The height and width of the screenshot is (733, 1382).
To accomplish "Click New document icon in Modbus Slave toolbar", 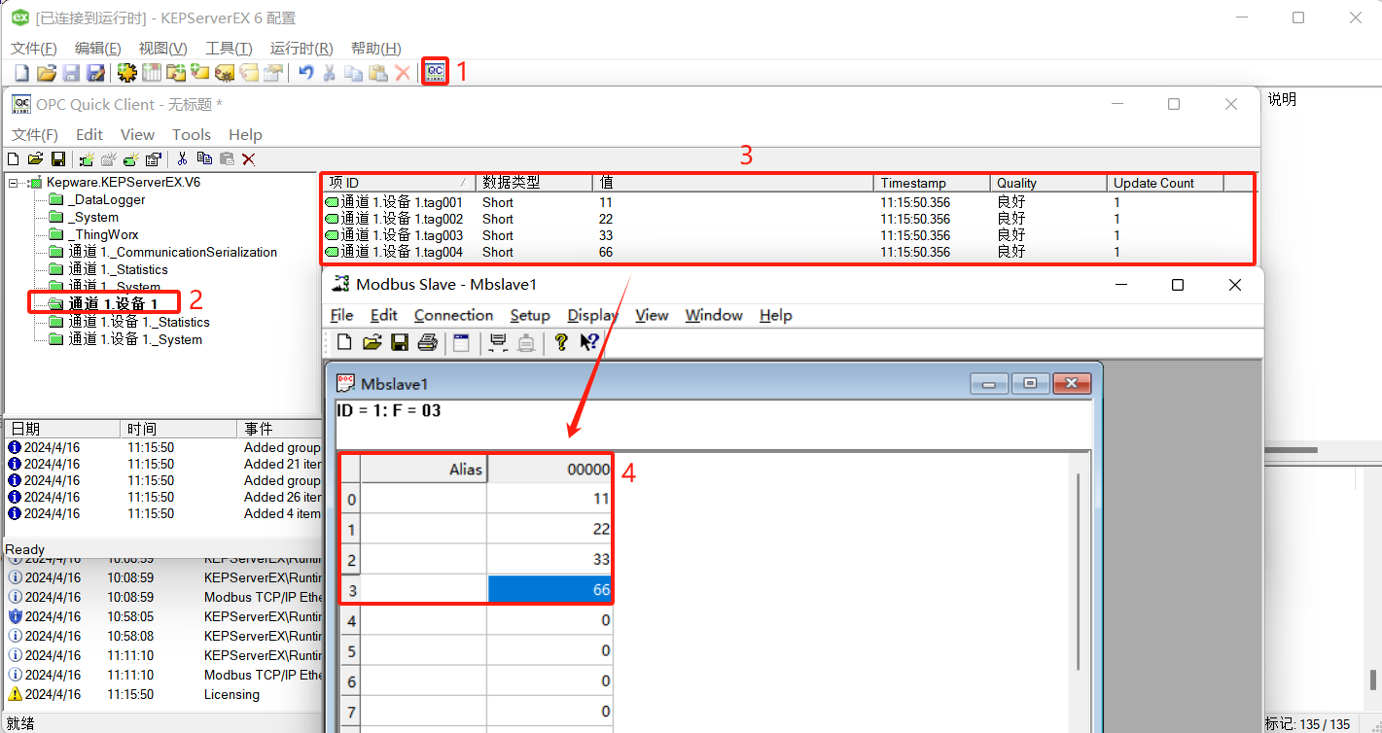I will click(x=344, y=342).
